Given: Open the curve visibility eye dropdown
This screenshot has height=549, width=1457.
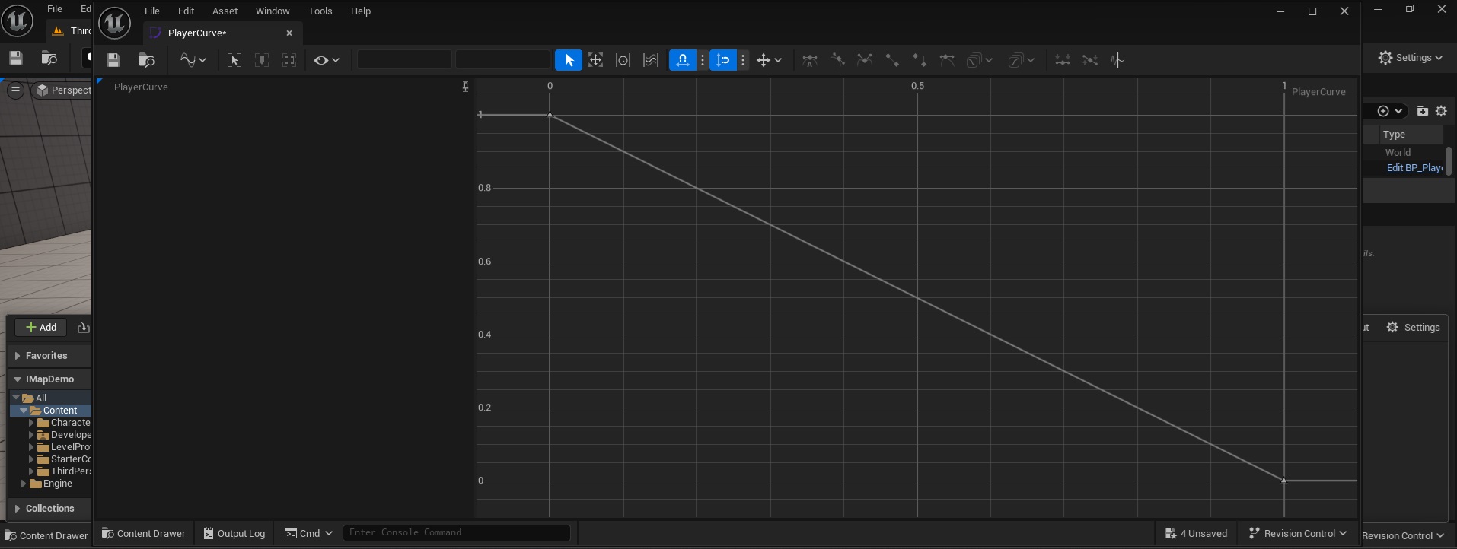Looking at the screenshot, I should (327, 60).
